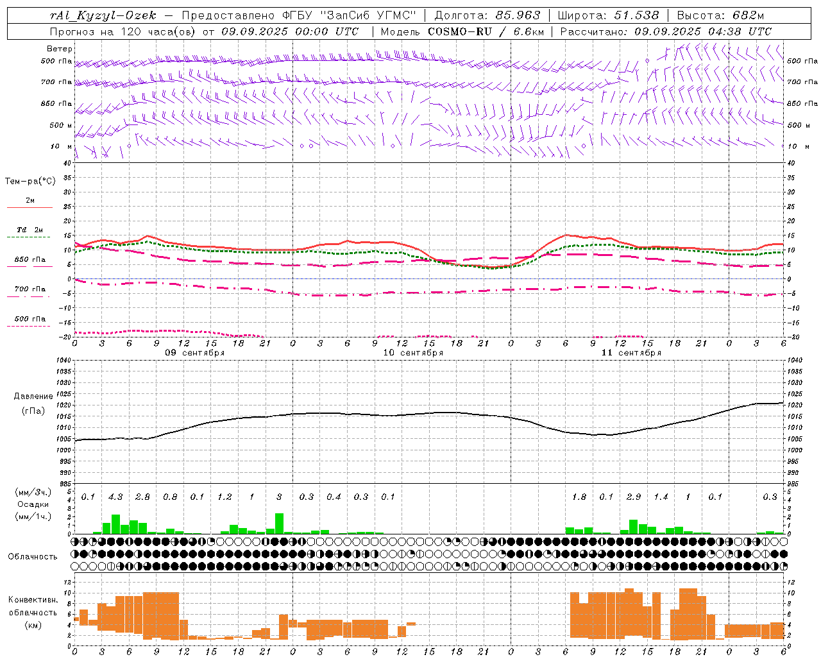The height and width of the screenshot is (657, 821).
Task: Click the right-side 700 гПа wind level label
Action: tap(802, 82)
